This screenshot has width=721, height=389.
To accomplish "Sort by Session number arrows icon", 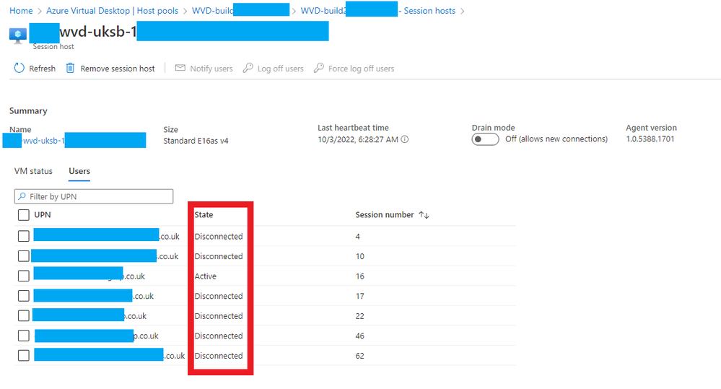I will (x=424, y=215).
